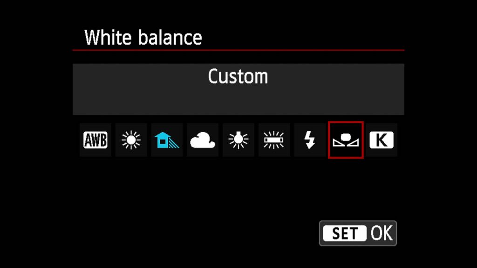Select the cyan Shade house icon
The height and width of the screenshot is (268, 477).
coord(167,140)
